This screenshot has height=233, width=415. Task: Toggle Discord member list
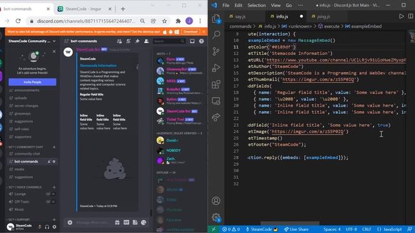pyautogui.click(x=147, y=41)
